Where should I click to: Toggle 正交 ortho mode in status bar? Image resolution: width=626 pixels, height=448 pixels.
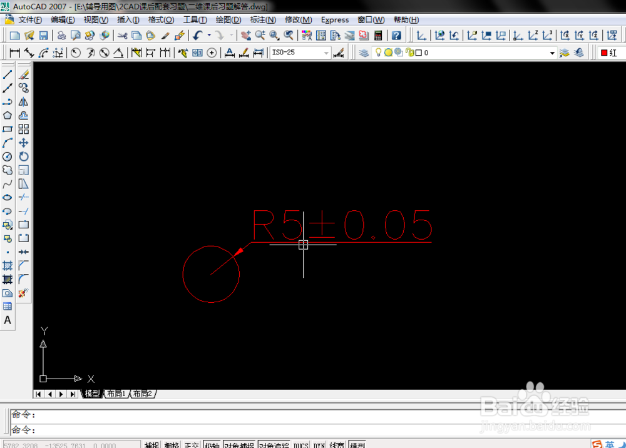(192, 445)
